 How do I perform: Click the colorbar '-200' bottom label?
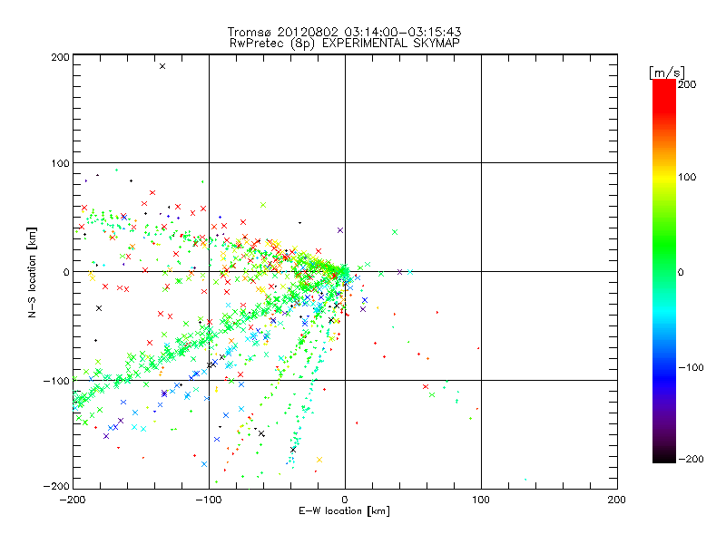click(x=691, y=459)
